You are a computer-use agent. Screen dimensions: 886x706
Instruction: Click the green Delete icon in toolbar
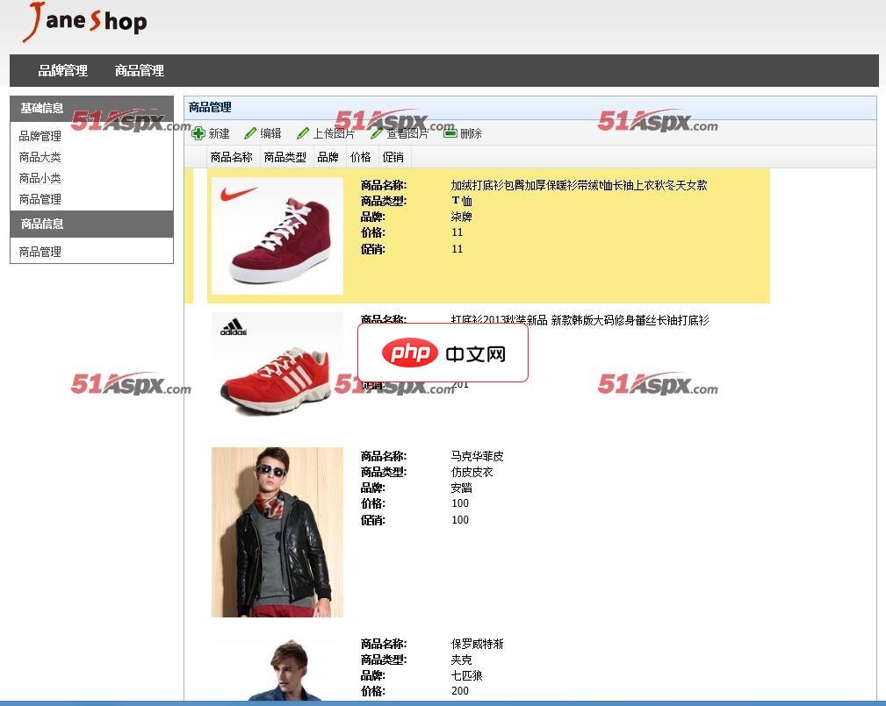click(x=450, y=133)
